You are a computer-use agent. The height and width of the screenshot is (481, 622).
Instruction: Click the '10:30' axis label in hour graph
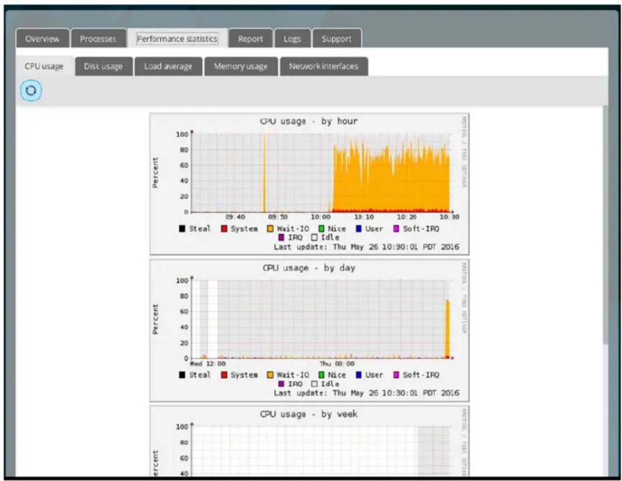click(449, 217)
